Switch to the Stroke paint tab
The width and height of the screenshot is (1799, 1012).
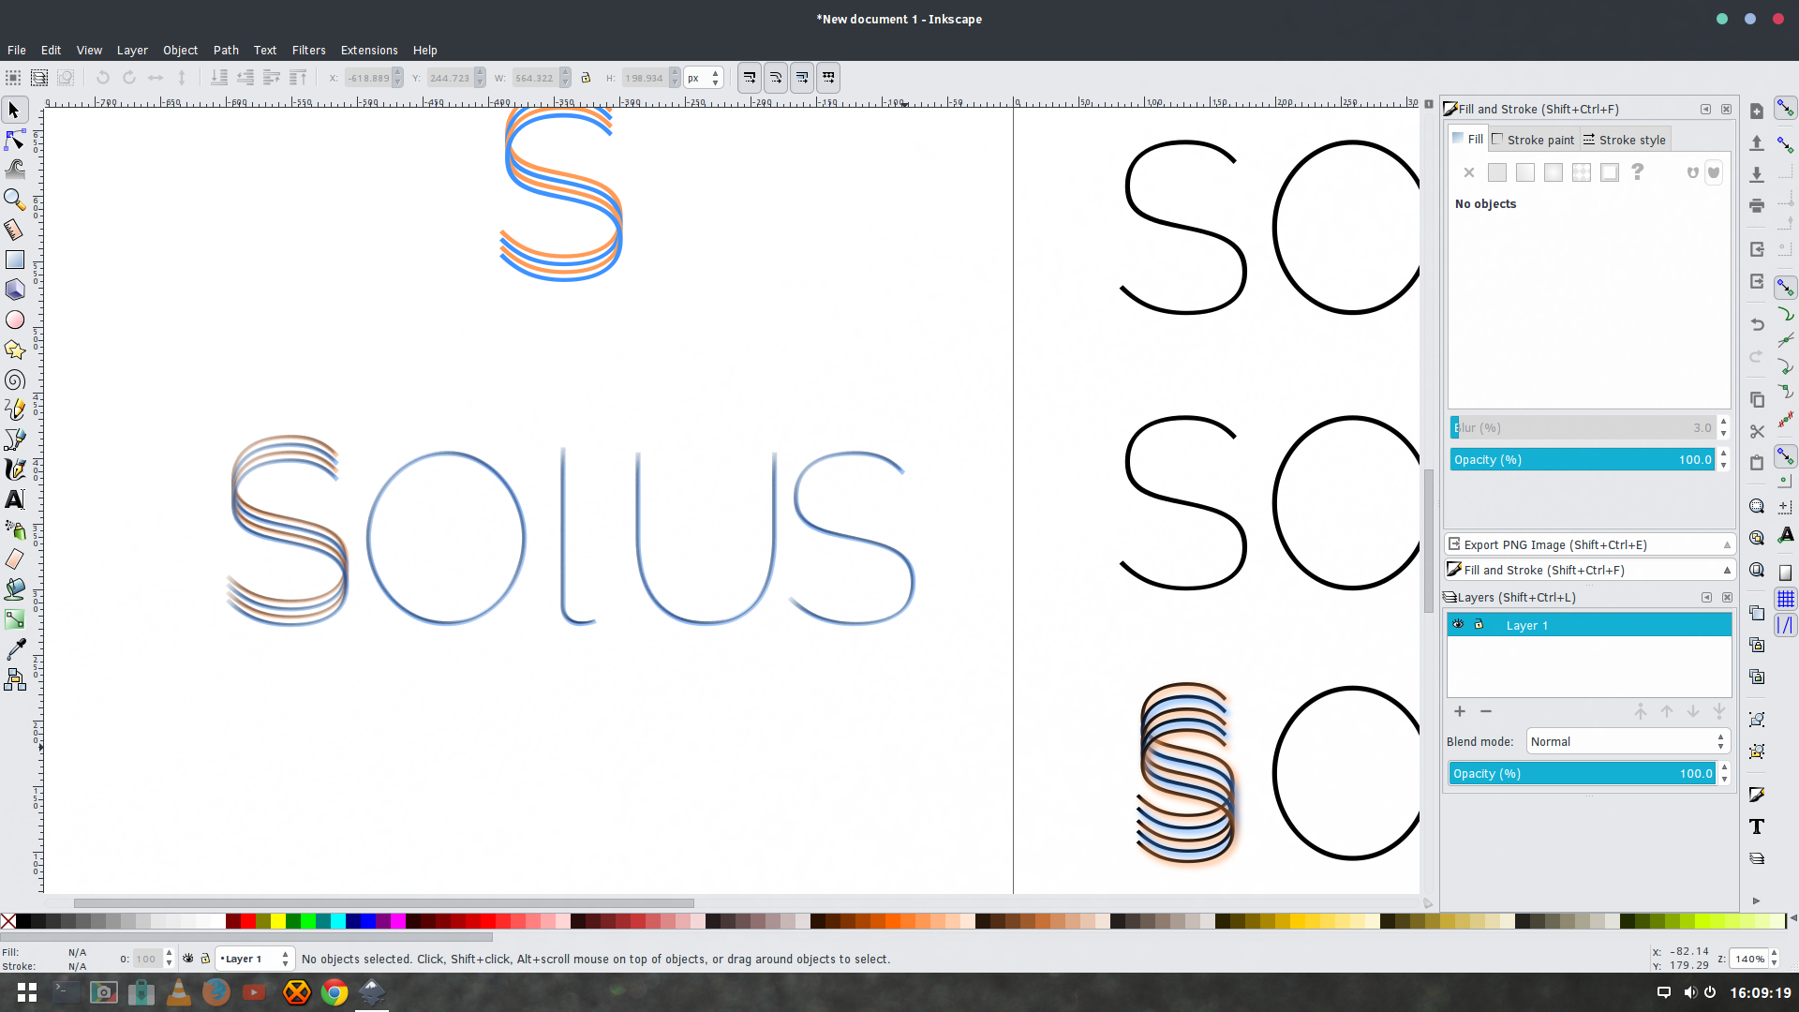1533,140
